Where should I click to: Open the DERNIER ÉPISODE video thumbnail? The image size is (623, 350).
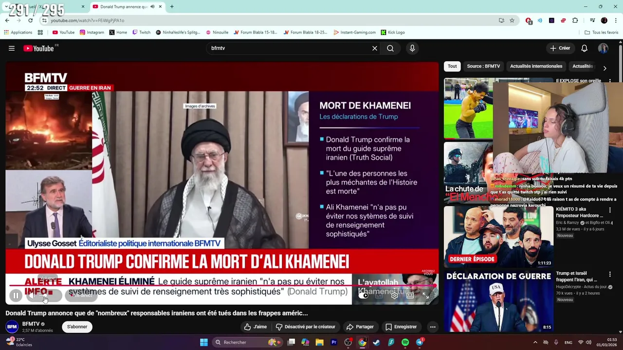[498, 236]
